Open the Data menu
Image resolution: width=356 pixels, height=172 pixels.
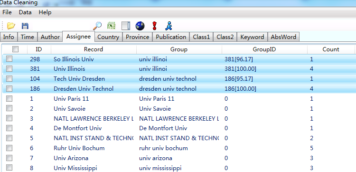(x=25, y=12)
